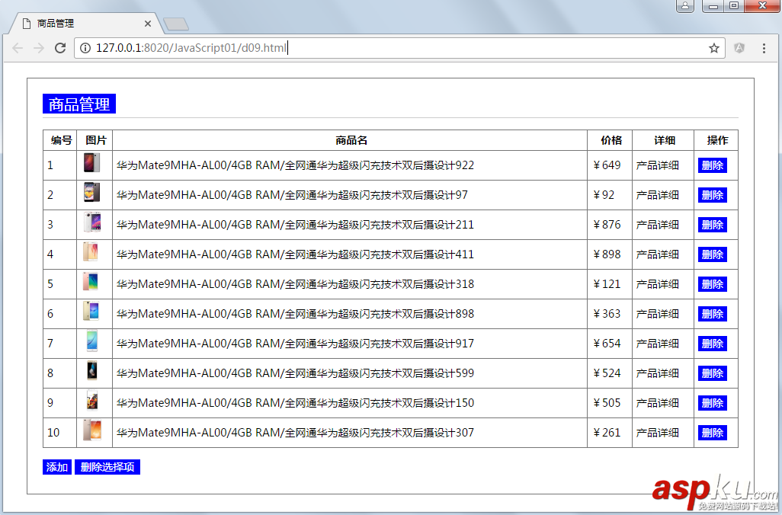Viewport: 782px width, 515px height.
Task: Click product name ending in 599
Action: point(295,373)
